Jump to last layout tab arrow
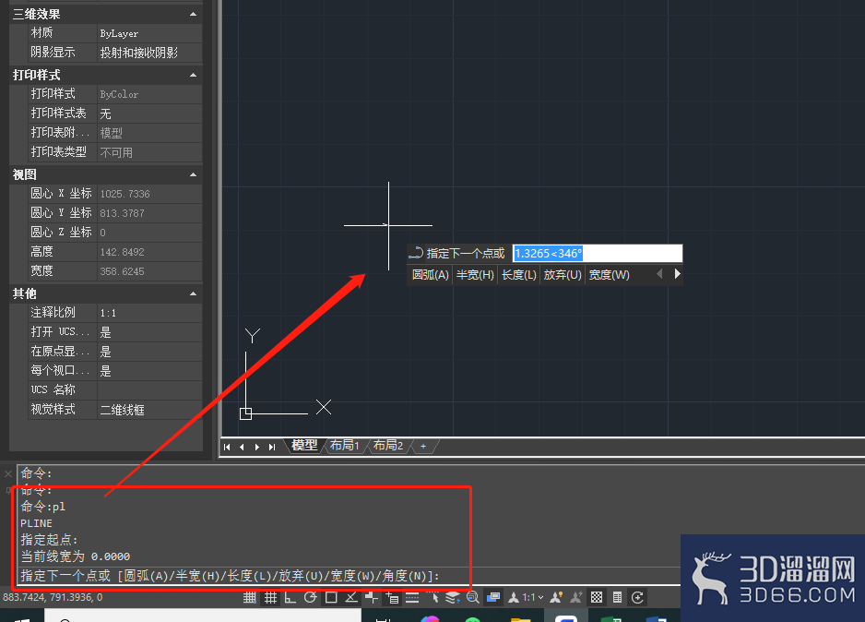 click(272, 447)
